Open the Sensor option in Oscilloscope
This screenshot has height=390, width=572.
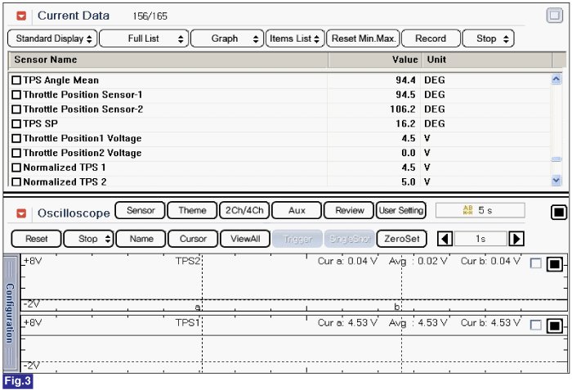pyautogui.click(x=140, y=210)
